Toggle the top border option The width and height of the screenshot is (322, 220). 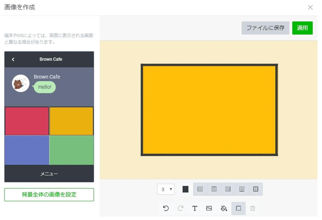pos(214,189)
